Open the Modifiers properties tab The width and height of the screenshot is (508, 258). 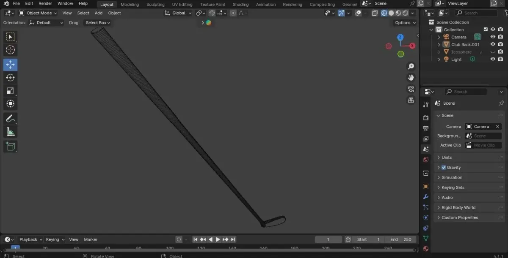pos(426,197)
